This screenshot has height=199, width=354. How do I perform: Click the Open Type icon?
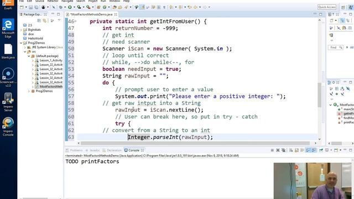[114, 7]
